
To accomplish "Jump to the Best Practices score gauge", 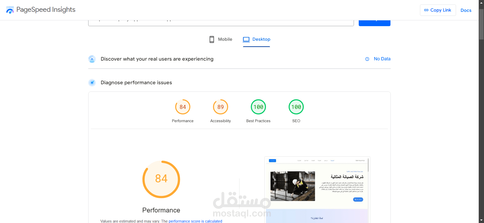I will click(x=258, y=107).
